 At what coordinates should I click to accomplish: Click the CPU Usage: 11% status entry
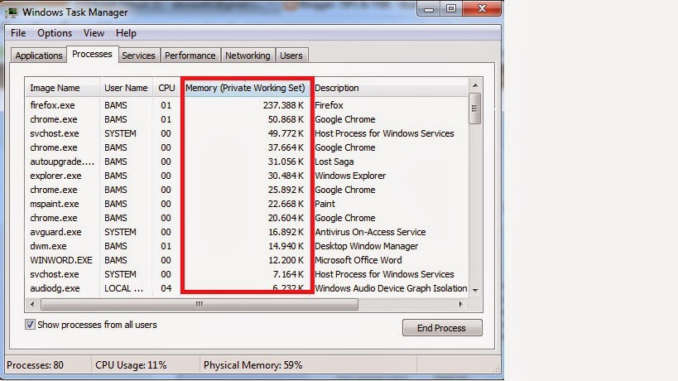(x=131, y=365)
